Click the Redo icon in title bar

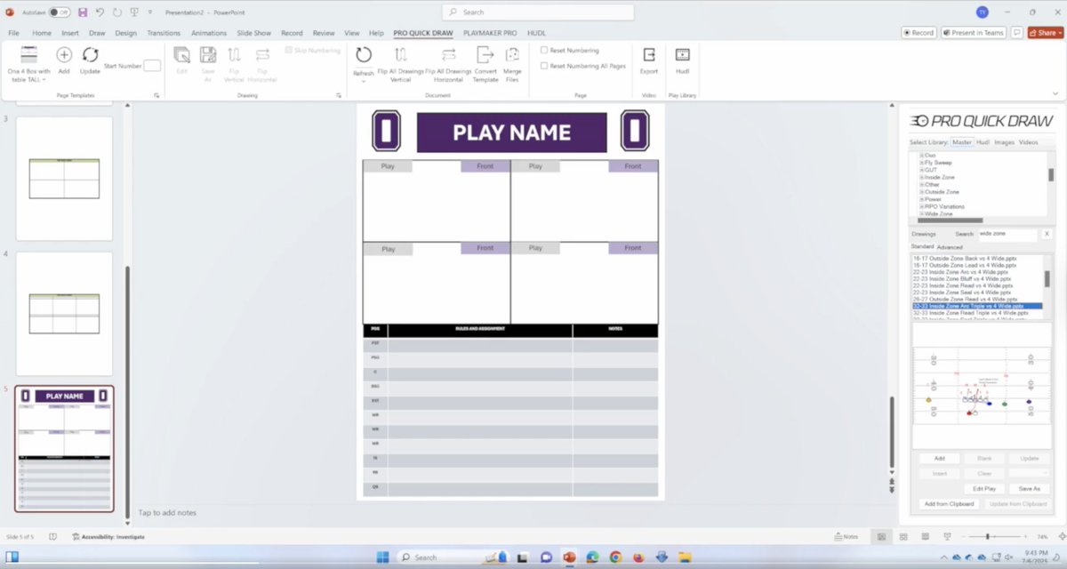[116, 12]
